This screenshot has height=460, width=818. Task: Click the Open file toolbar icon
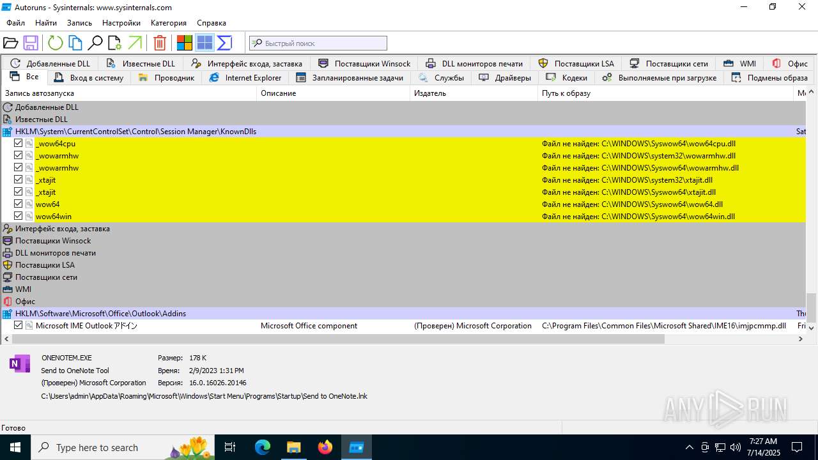(x=10, y=43)
